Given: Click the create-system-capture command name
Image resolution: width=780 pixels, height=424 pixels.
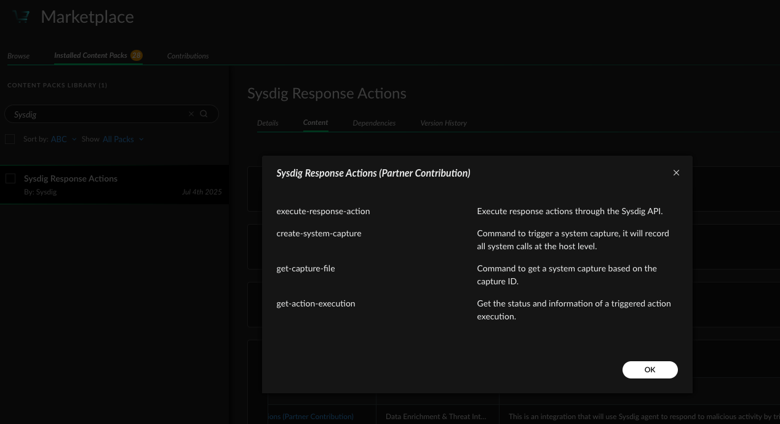Looking at the screenshot, I should click(x=319, y=233).
